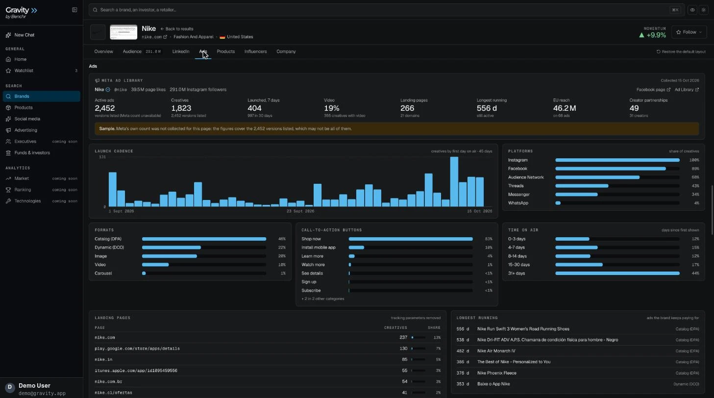This screenshot has width=714, height=398.
Task: Open Social media section
Action: [41, 119]
